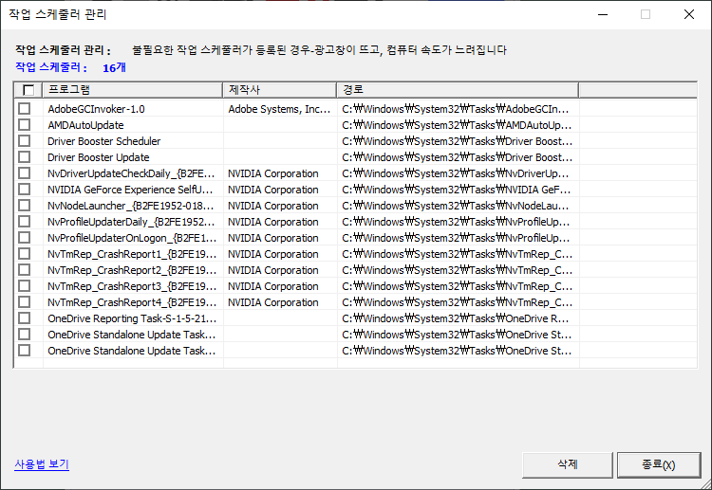The width and height of the screenshot is (712, 490).
Task: Click the AMDAutoUp path cell
Action: (457, 125)
